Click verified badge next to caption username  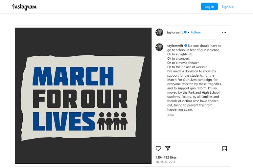(x=186, y=46)
